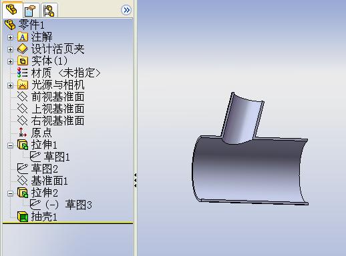The height and width of the screenshot is (256, 346).
Task: Click the 基准面1 plane icon
Action: [23, 181]
